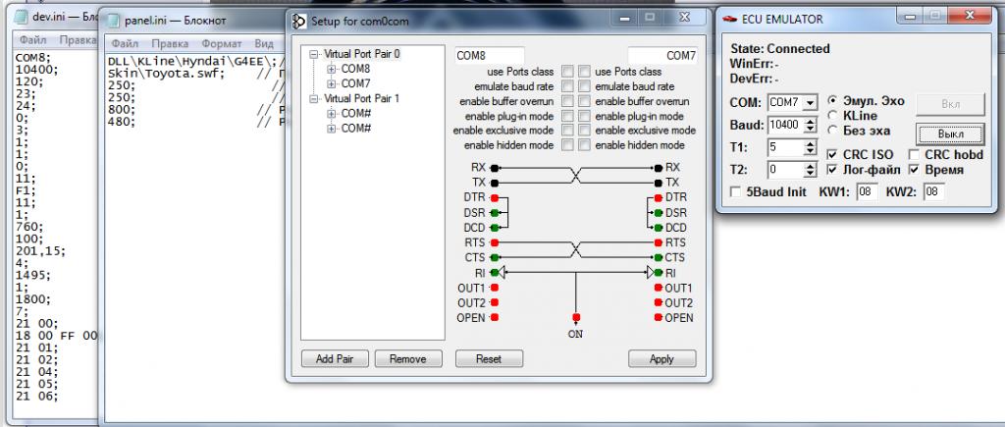Click the KW1 input field

866,192
